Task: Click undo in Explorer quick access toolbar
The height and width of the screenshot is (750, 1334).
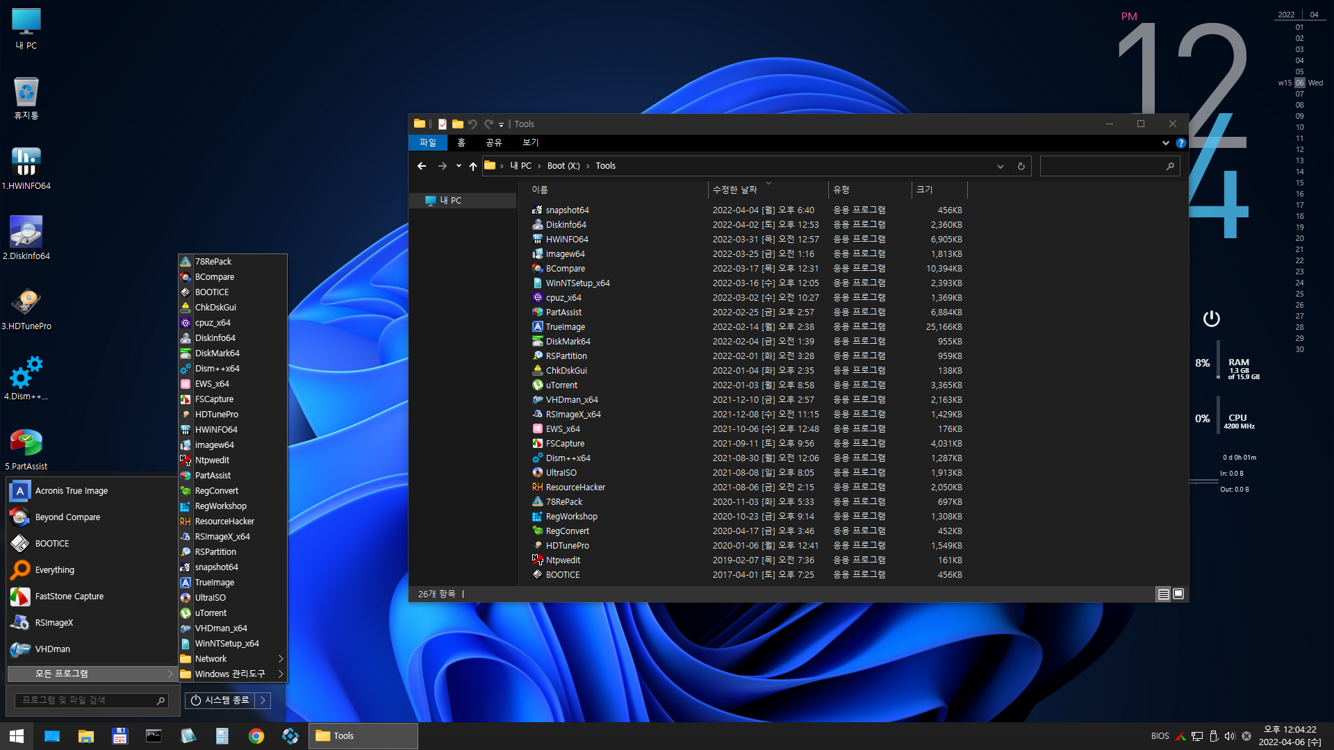Action: tap(473, 124)
